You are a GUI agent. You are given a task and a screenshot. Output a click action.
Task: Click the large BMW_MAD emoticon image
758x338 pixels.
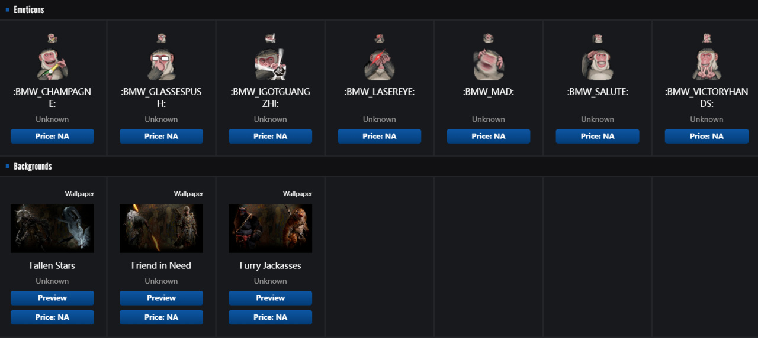click(x=489, y=64)
